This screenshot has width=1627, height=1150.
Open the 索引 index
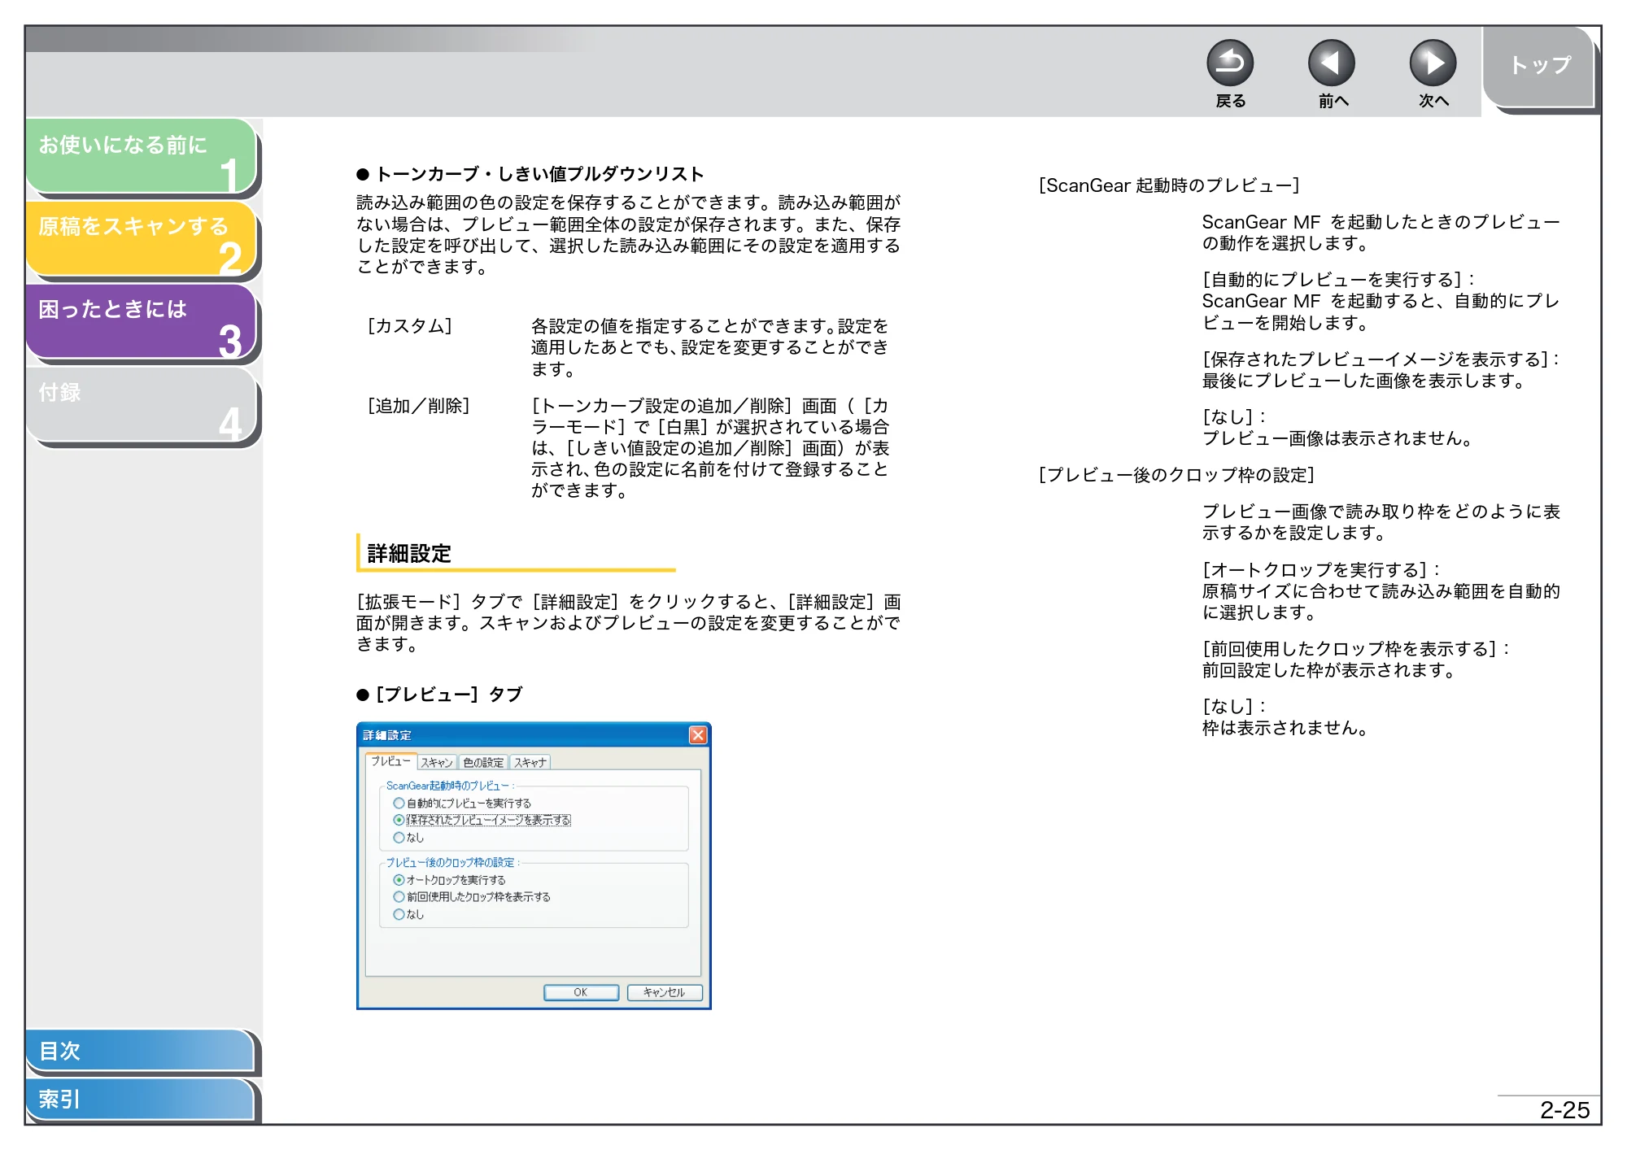click(x=140, y=1100)
